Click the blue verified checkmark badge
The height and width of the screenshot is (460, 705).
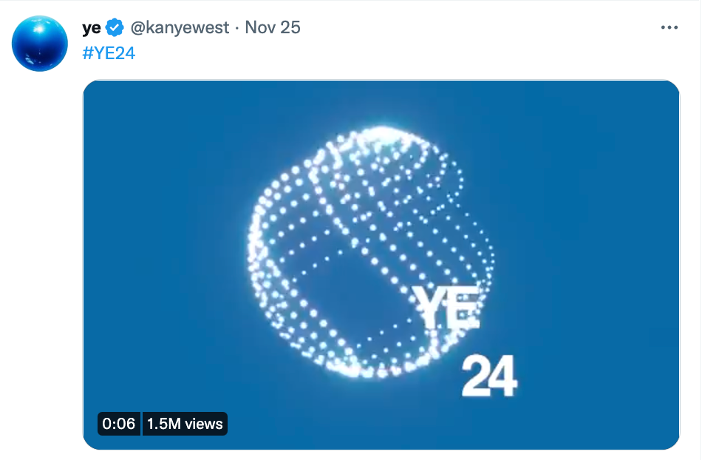(x=115, y=28)
